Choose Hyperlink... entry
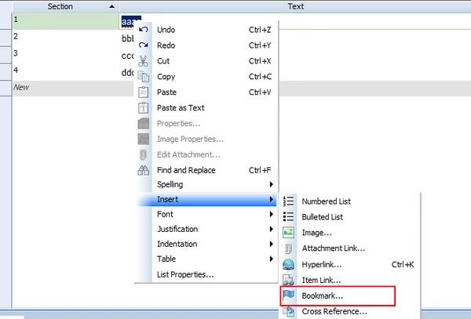Screen dimensions: 471x319 350,264
